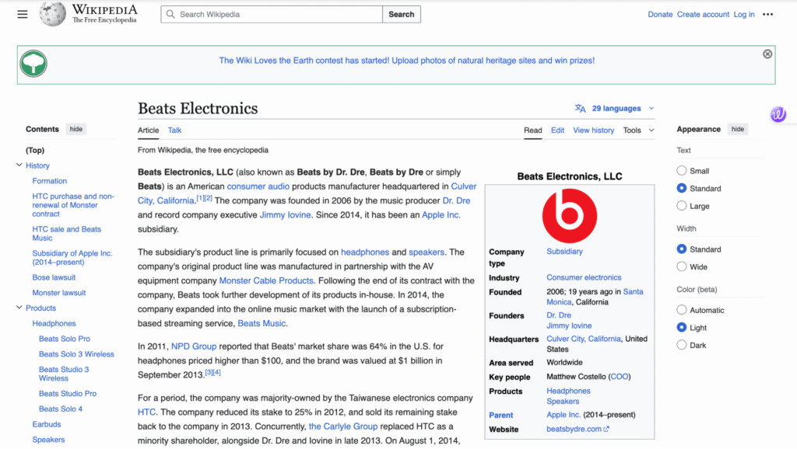Open Monster Cable Products link

tap(266, 280)
